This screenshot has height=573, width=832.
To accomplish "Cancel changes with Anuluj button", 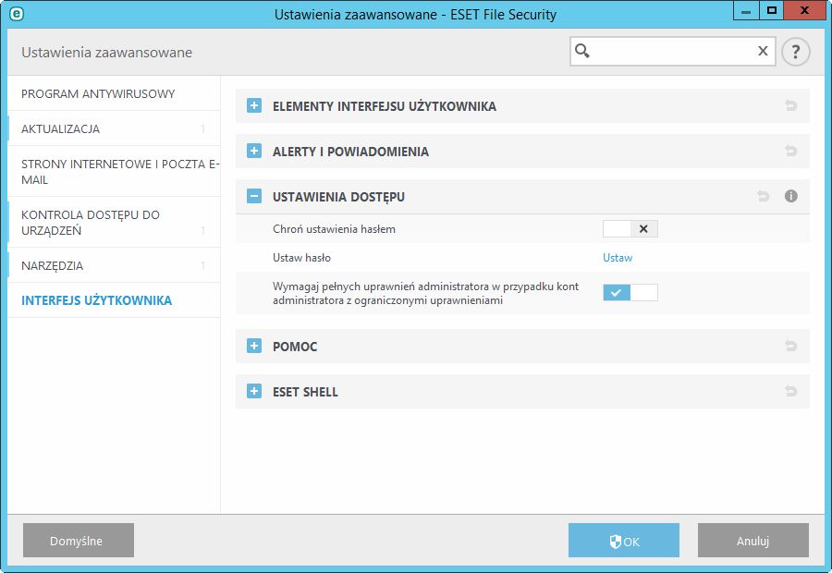I will [x=752, y=540].
